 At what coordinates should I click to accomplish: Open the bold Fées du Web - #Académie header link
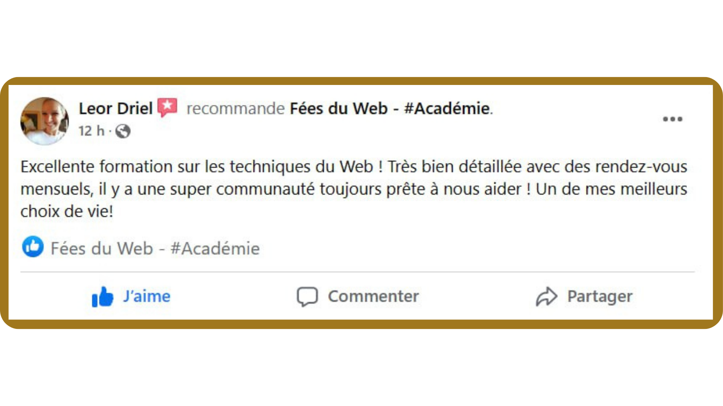pos(390,109)
